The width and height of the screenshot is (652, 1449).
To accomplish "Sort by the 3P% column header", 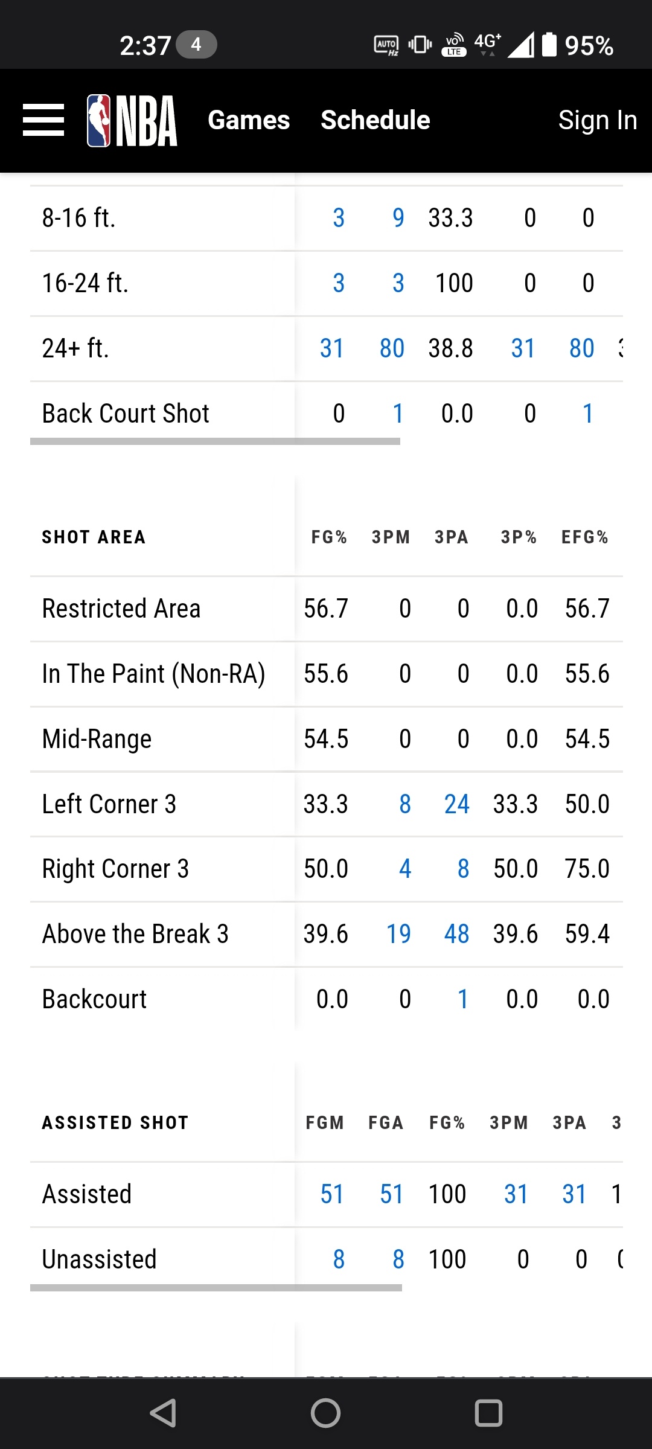I will click(x=519, y=537).
